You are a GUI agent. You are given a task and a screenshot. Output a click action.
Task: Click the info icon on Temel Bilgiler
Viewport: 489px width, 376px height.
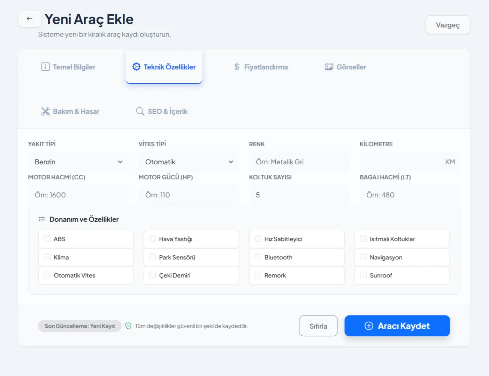[45, 67]
